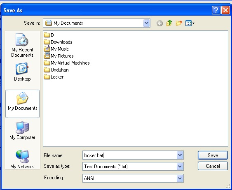
Task: Select the My Pictures label
Action: 62,56
